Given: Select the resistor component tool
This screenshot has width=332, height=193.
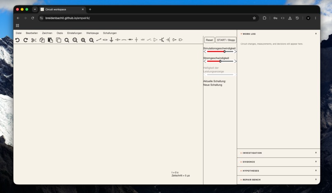Looking at the screenshot, I should click(x=105, y=40).
